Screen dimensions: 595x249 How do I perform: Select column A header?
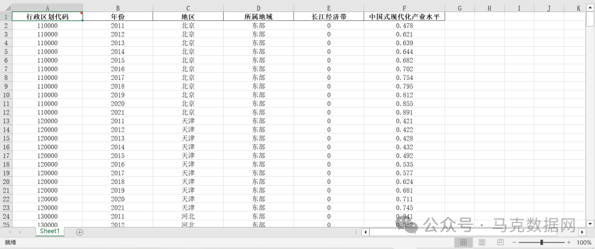click(47, 8)
